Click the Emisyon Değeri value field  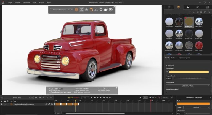[x=169, y=79]
